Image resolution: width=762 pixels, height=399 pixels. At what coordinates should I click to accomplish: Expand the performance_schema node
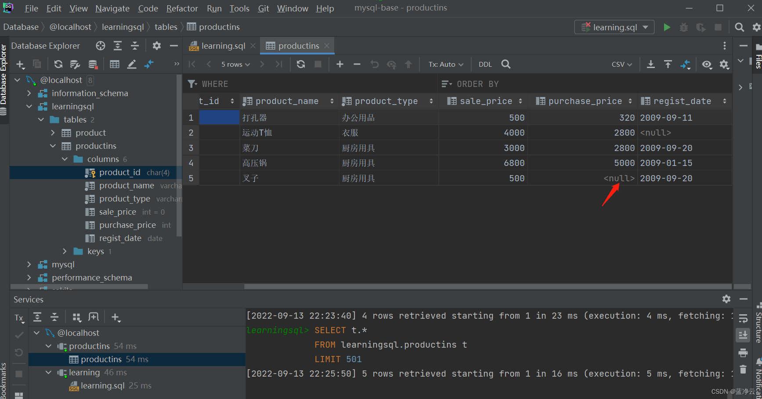pyautogui.click(x=29, y=277)
